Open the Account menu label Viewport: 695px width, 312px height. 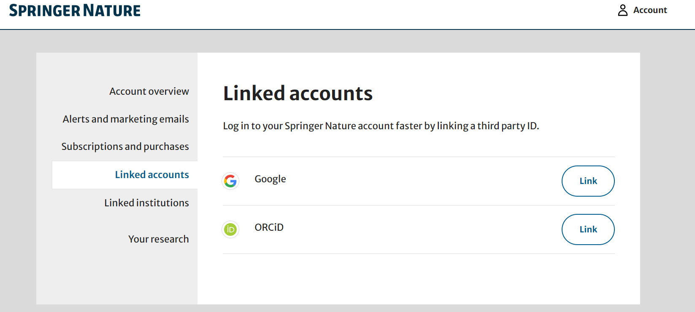650,10
